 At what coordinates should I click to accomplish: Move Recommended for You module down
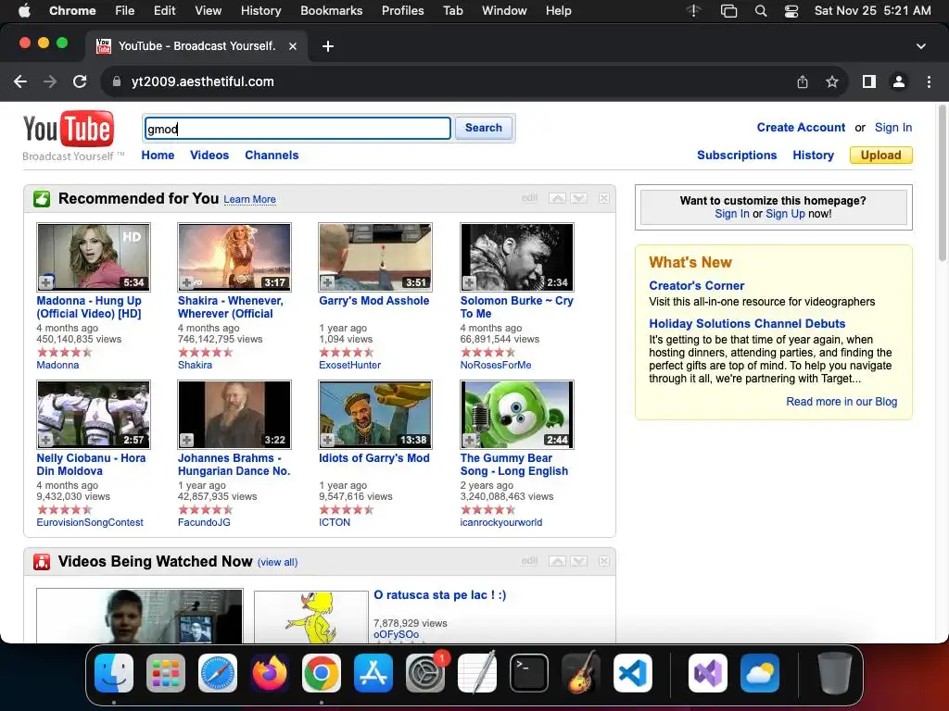coord(578,198)
